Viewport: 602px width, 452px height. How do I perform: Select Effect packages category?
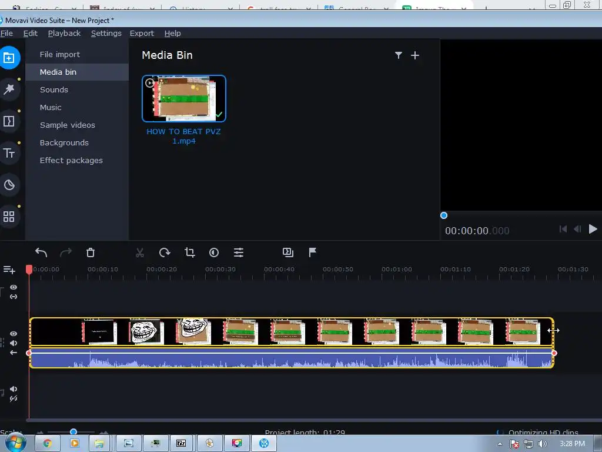click(x=77, y=161)
